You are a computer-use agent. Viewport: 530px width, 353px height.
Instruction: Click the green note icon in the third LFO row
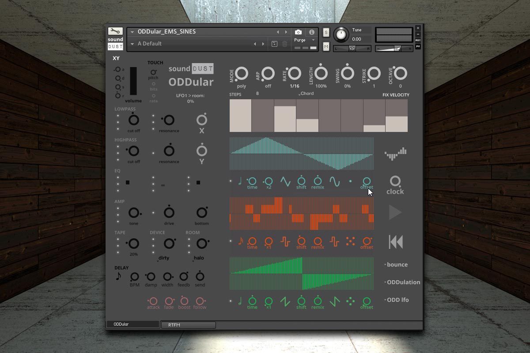click(x=240, y=301)
